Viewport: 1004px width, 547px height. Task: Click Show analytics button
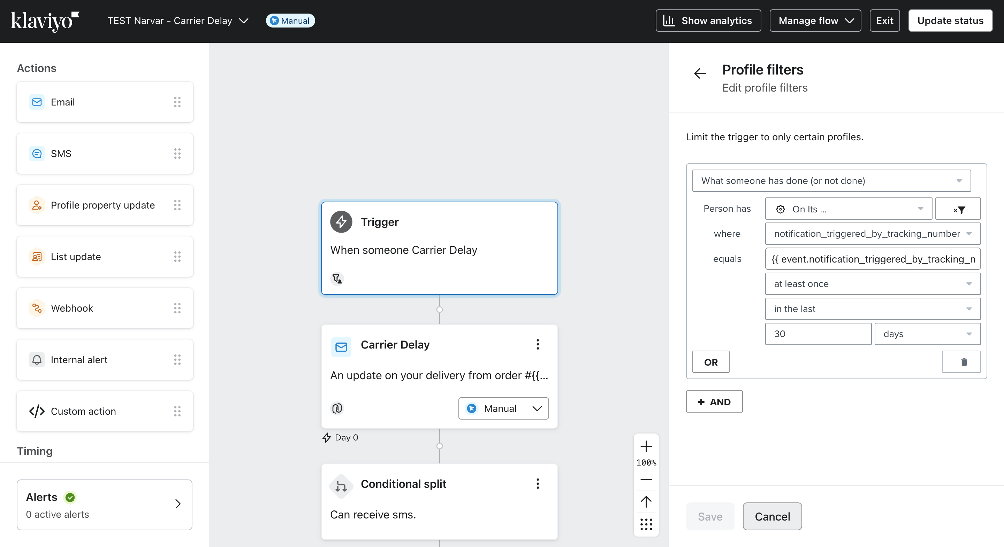[708, 21]
